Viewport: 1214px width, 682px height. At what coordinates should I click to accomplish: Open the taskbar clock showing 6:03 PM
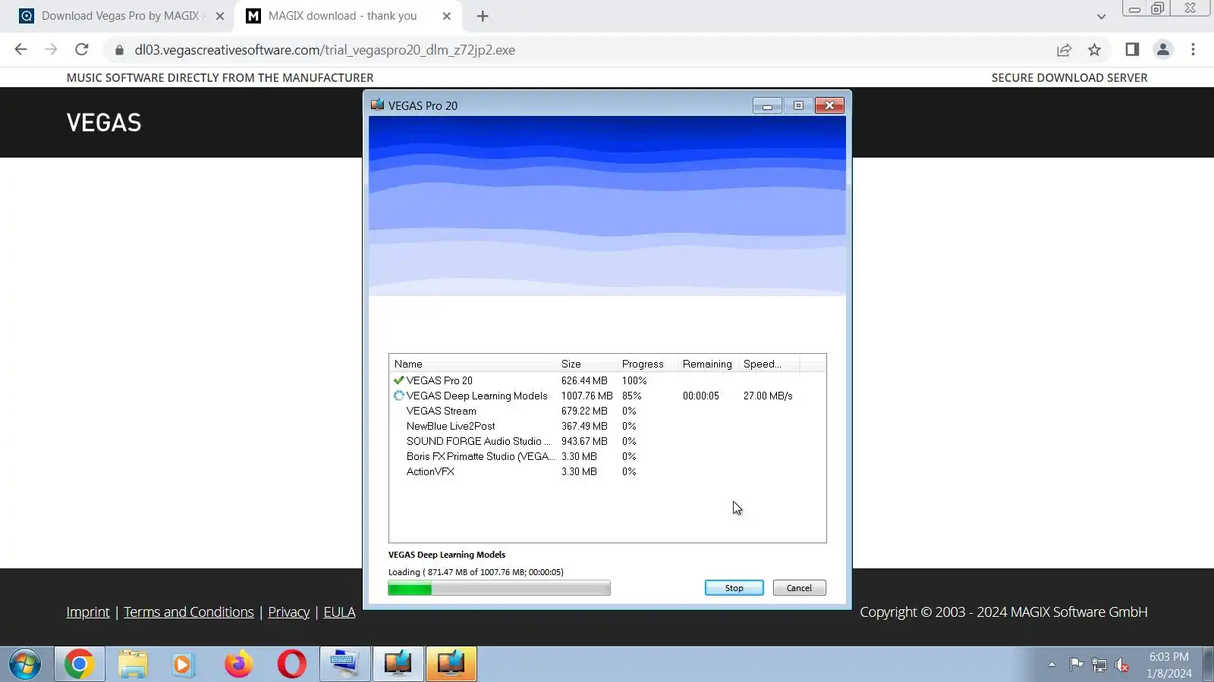point(1168,665)
